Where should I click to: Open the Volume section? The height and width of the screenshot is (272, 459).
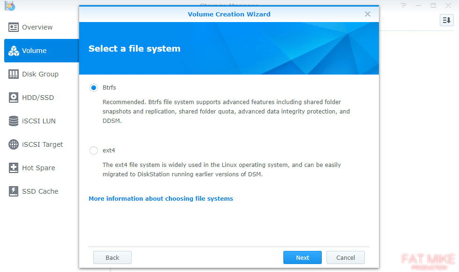pyautogui.click(x=42, y=51)
